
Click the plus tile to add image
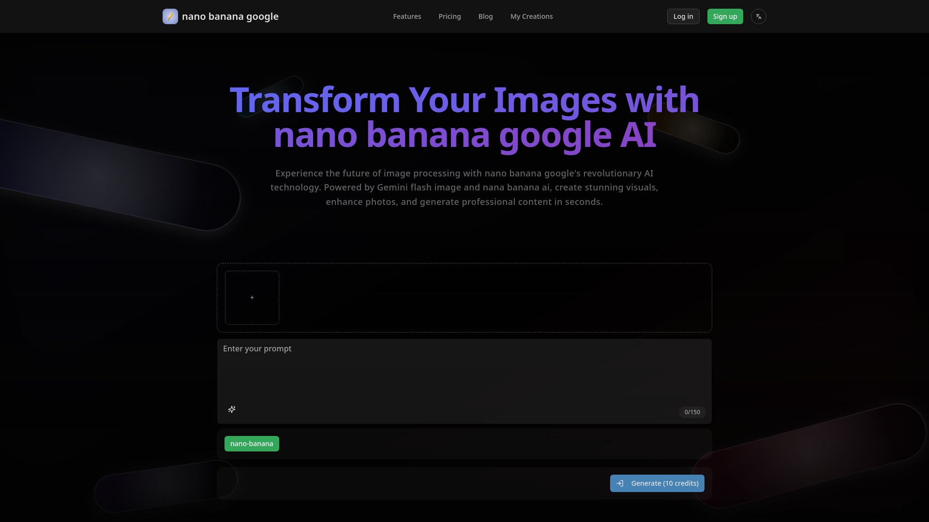pos(252,298)
